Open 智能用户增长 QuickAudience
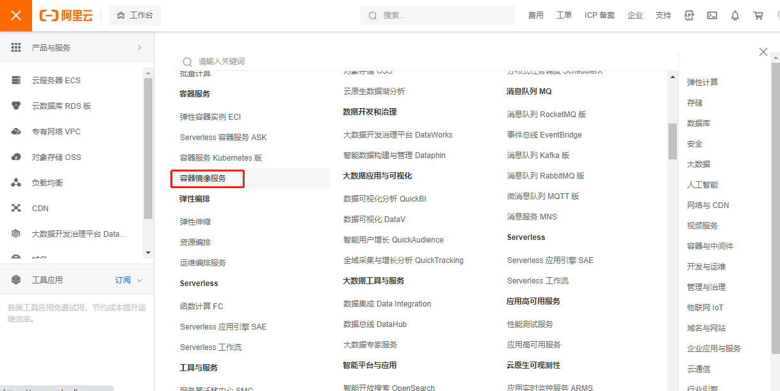 [393, 239]
